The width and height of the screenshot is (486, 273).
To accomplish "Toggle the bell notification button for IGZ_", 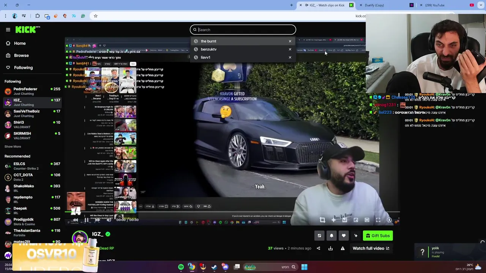I will point(331,236).
